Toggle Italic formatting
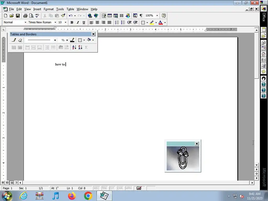268x201 pixels. 78,23
